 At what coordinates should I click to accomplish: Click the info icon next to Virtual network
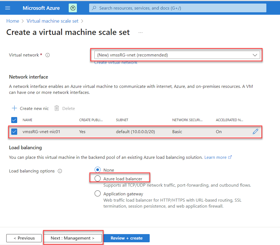pos(47,55)
